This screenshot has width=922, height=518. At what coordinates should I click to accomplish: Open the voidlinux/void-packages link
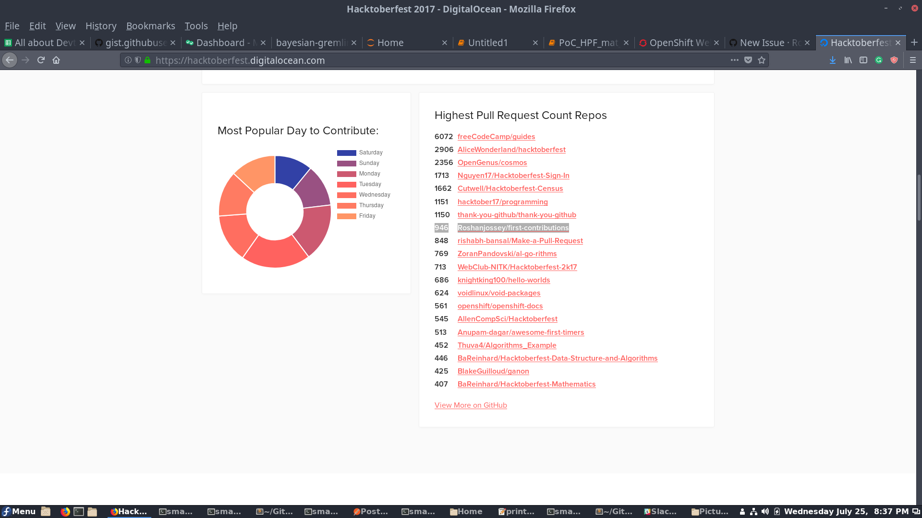(499, 293)
